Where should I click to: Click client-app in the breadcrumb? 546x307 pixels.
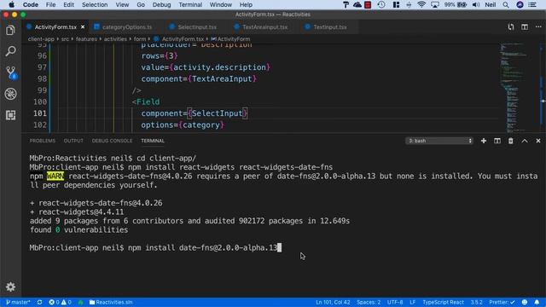click(41, 39)
